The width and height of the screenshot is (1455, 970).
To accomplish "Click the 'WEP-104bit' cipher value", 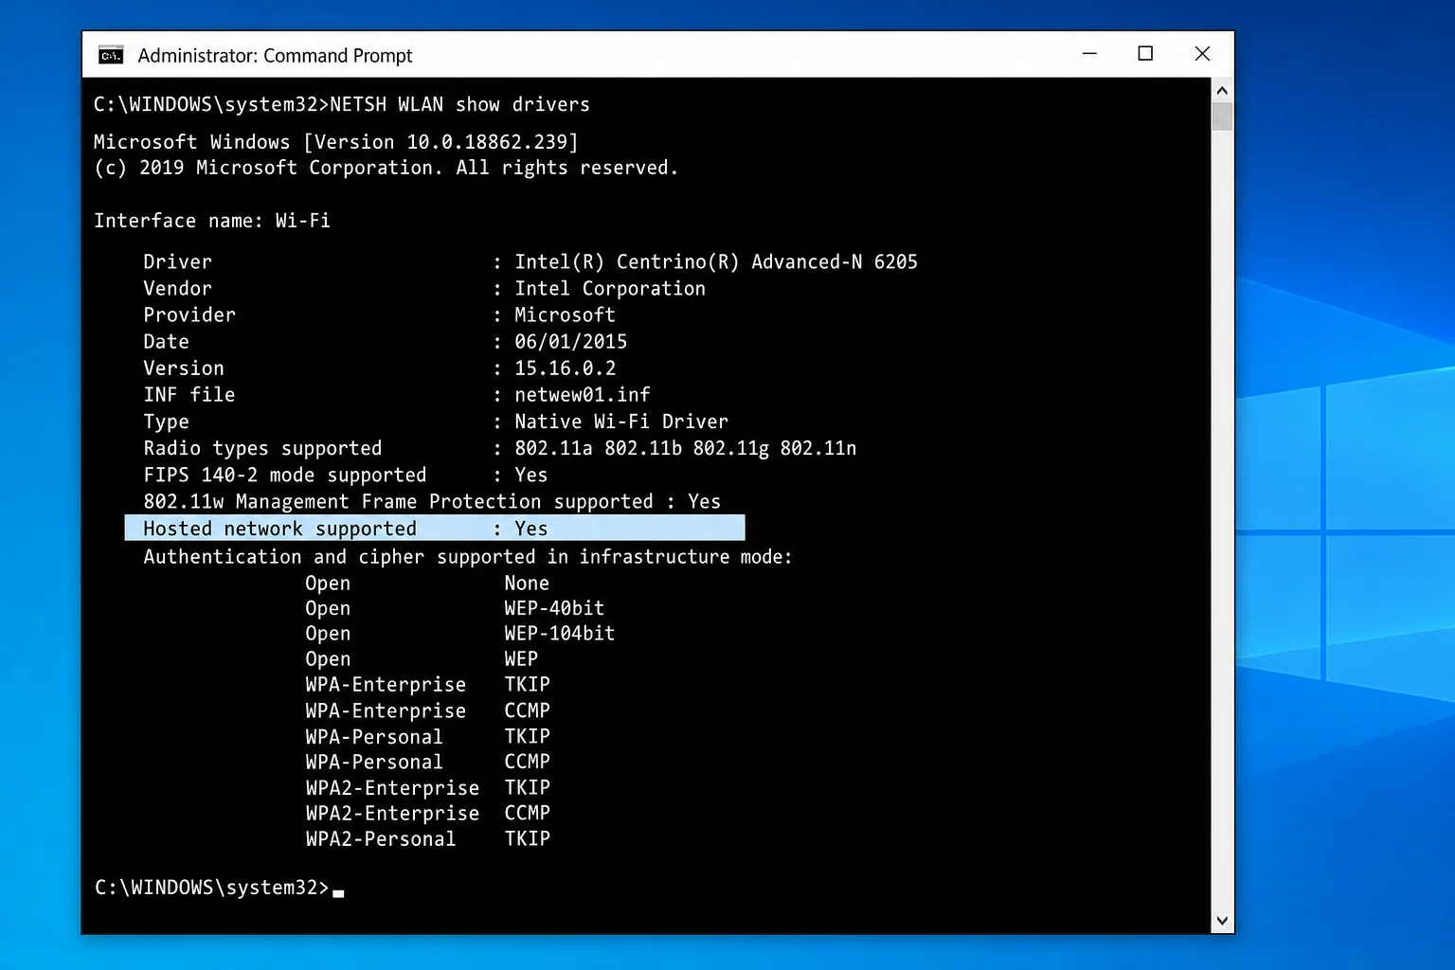I will point(560,633).
